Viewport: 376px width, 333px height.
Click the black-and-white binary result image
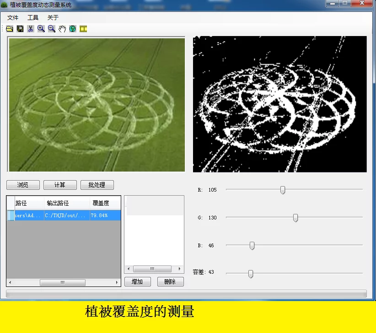280,104
